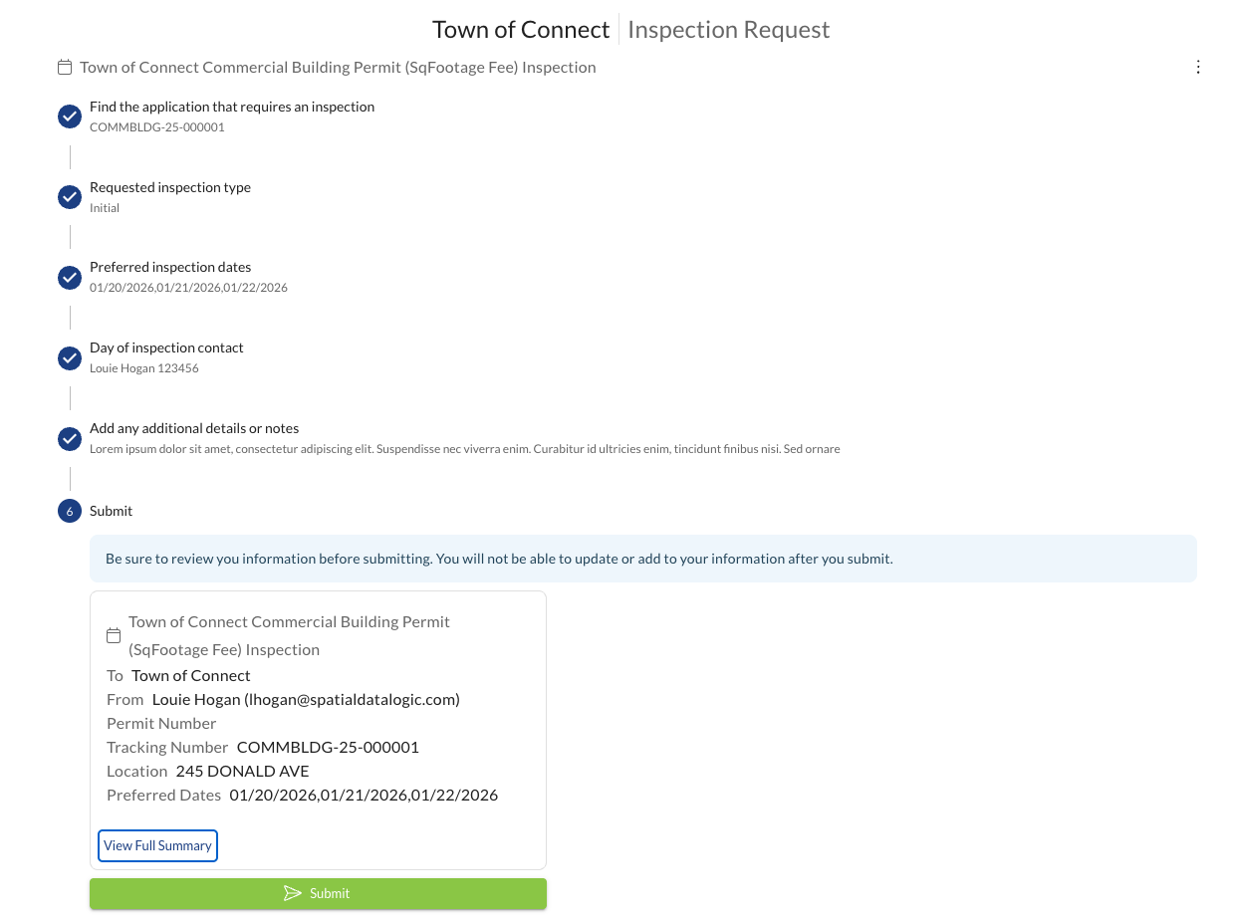The image size is (1233, 923).
Task: Click the tracking number COMMBLDG-25-000001 in summary
Action: pos(328,747)
